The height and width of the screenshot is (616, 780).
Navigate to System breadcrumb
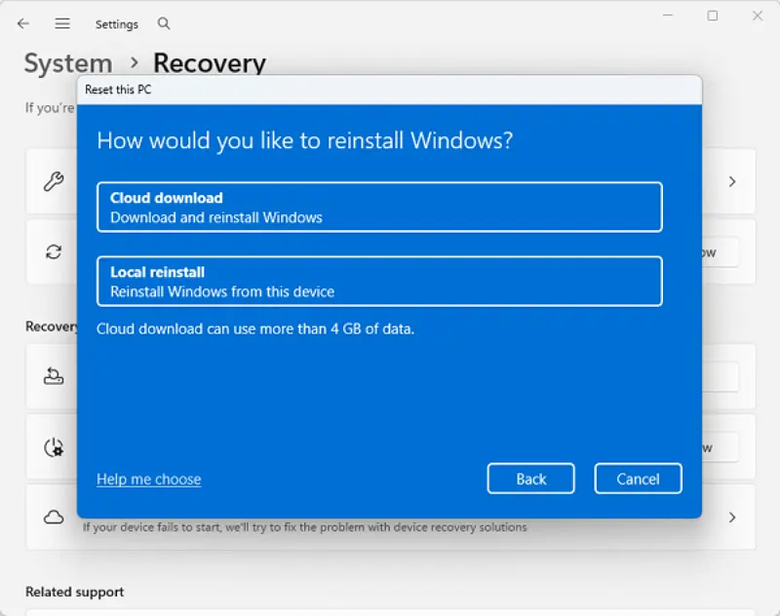coord(68,63)
